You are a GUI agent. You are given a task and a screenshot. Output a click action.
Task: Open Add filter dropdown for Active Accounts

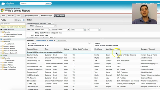[53, 23]
